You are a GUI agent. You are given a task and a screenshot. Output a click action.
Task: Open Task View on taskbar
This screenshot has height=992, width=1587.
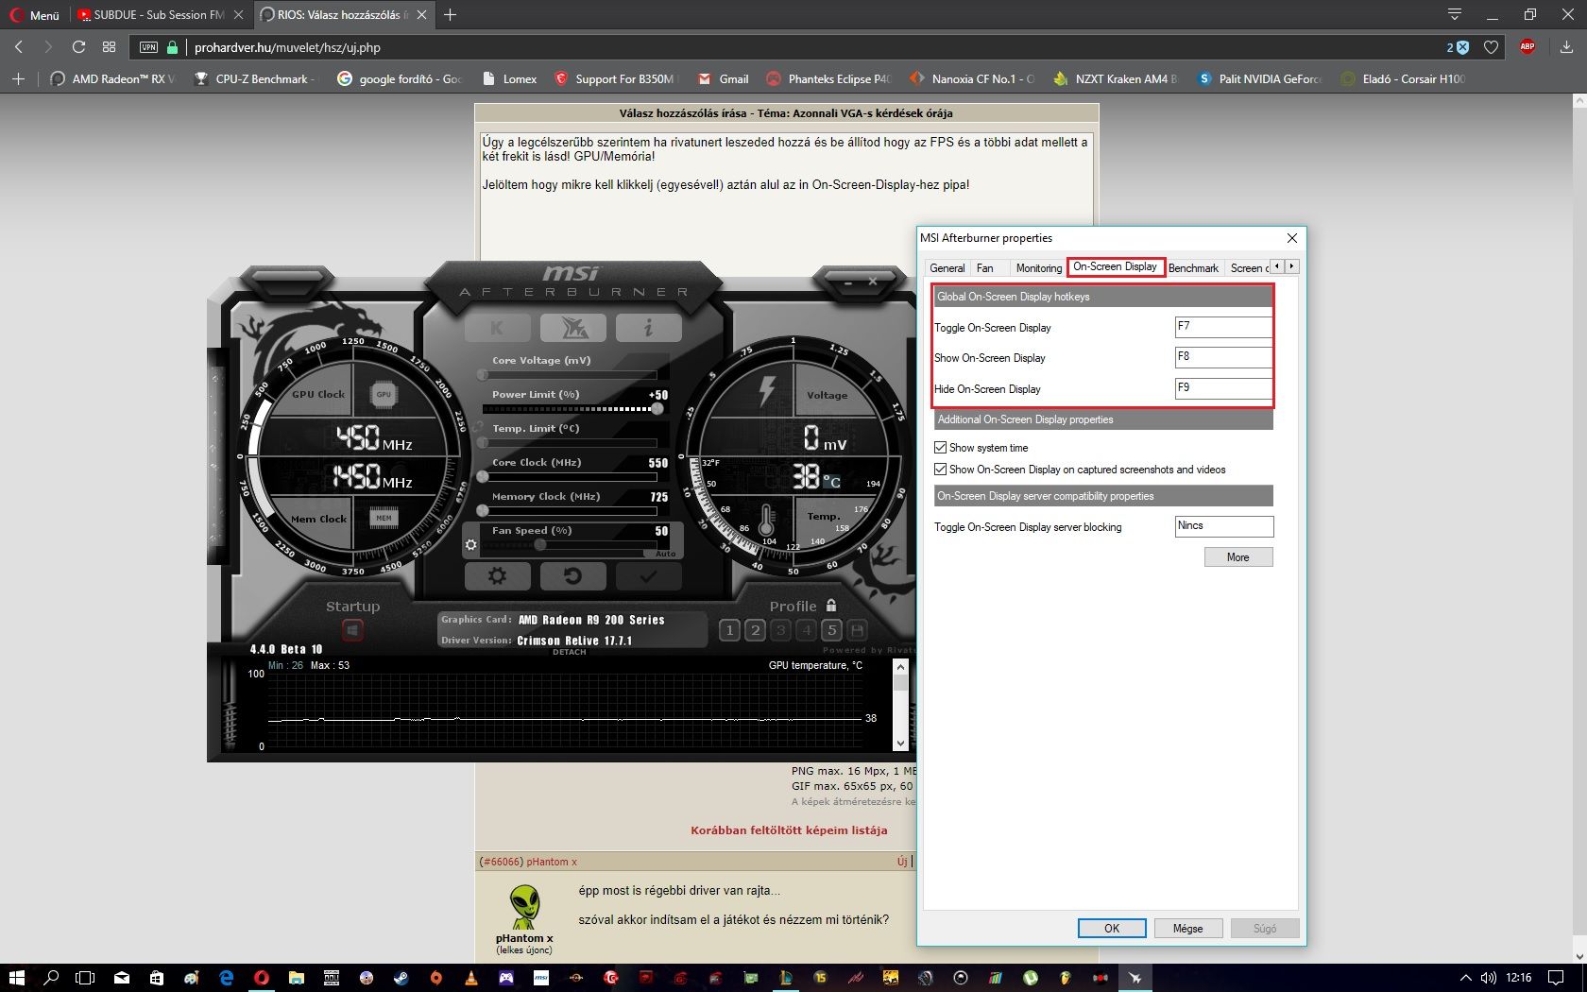[x=85, y=978]
